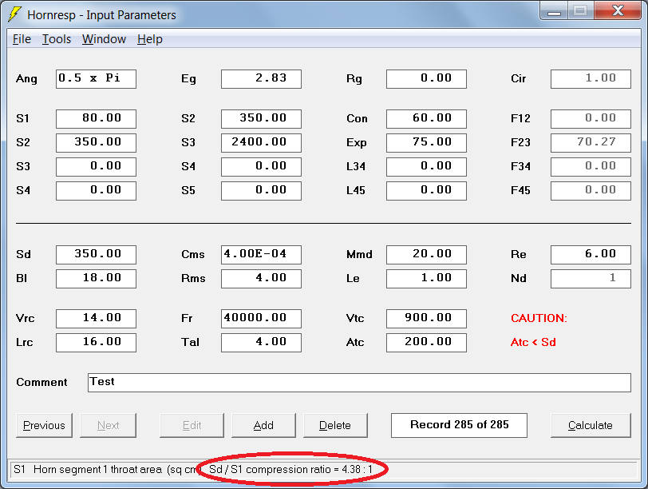Screen dimensions: 648x489
Task: Open the Help menu
Action: point(150,39)
